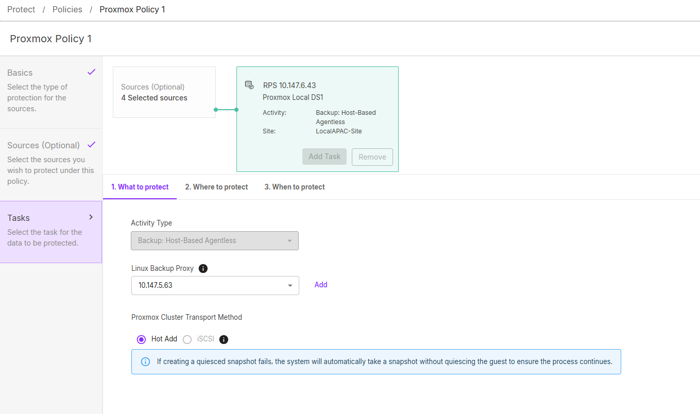700x414 pixels.
Task: Click the Remove button on destination card
Action: coord(372,157)
